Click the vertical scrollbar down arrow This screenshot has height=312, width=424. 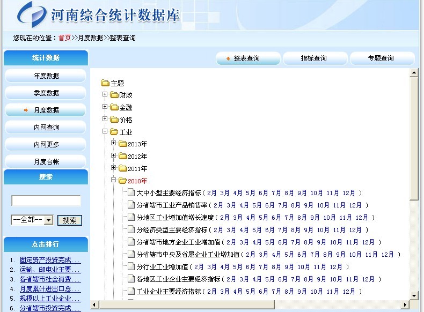[414, 295]
